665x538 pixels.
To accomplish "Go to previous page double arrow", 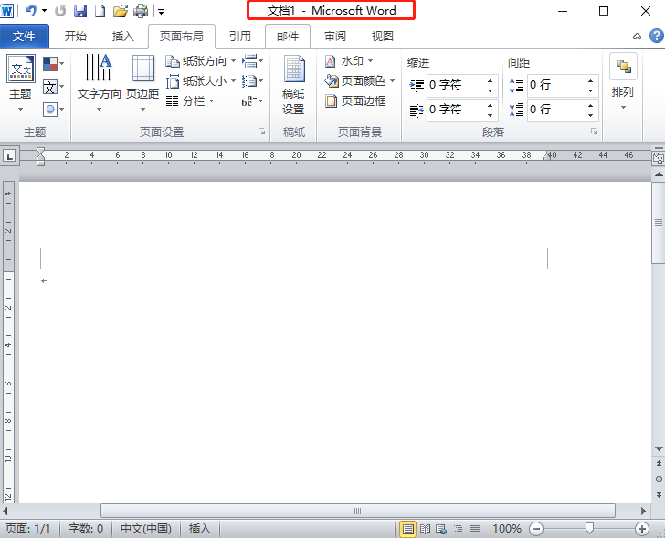I will (x=659, y=463).
